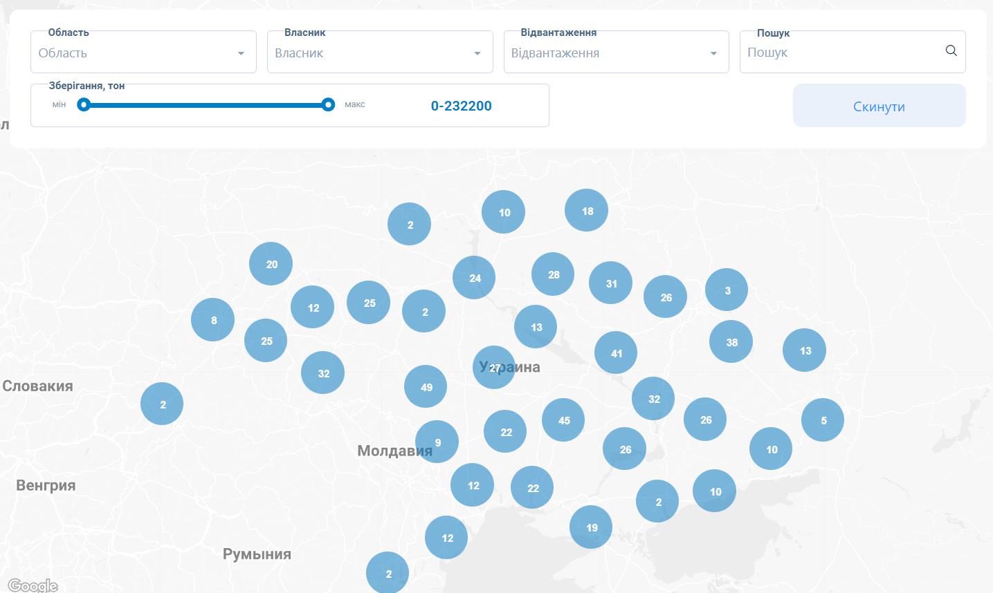Click the Google logo on the map
This screenshot has height=593, width=993.
pos(33,585)
